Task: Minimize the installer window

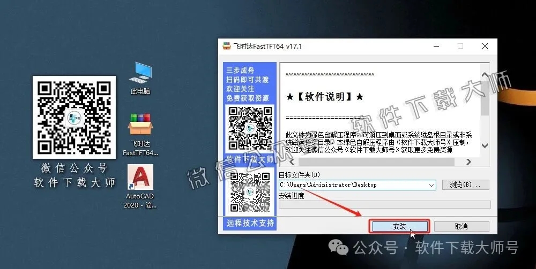Action: click(436, 46)
